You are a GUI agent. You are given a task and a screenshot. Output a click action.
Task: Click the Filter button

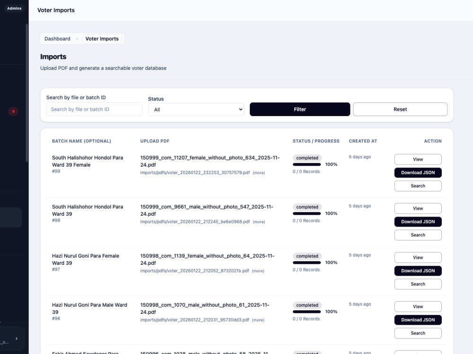[x=300, y=110]
